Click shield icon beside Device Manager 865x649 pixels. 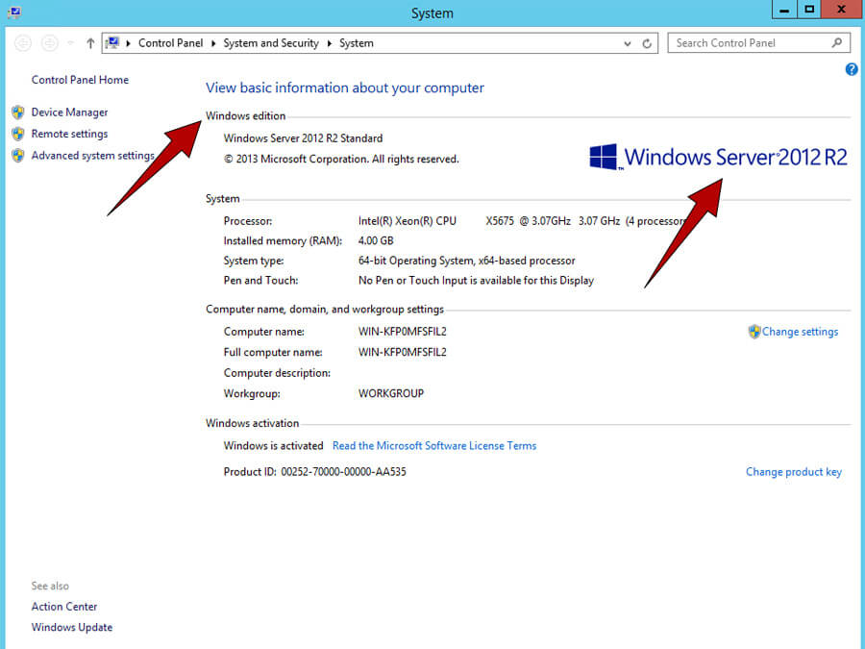coord(18,112)
